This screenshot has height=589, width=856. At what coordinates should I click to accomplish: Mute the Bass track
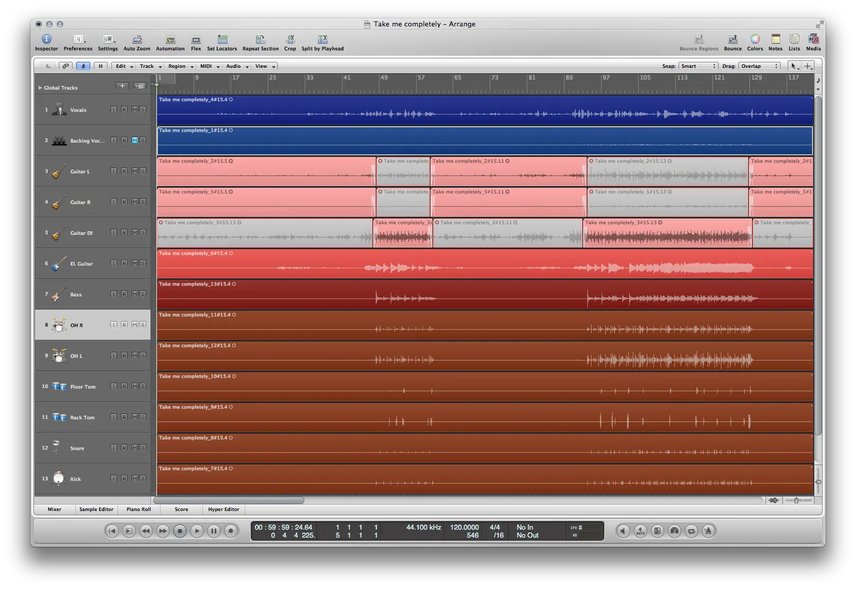click(135, 294)
